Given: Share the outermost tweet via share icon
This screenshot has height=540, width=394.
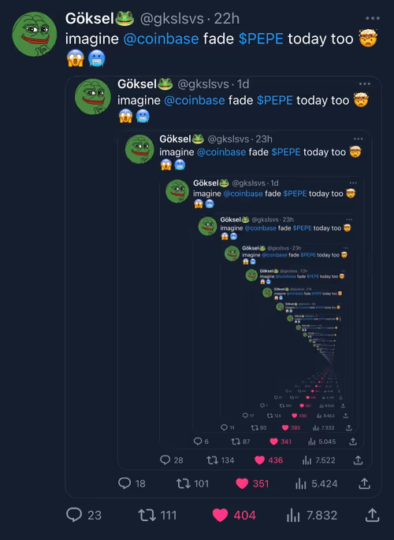Looking at the screenshot, I should 372,515.
